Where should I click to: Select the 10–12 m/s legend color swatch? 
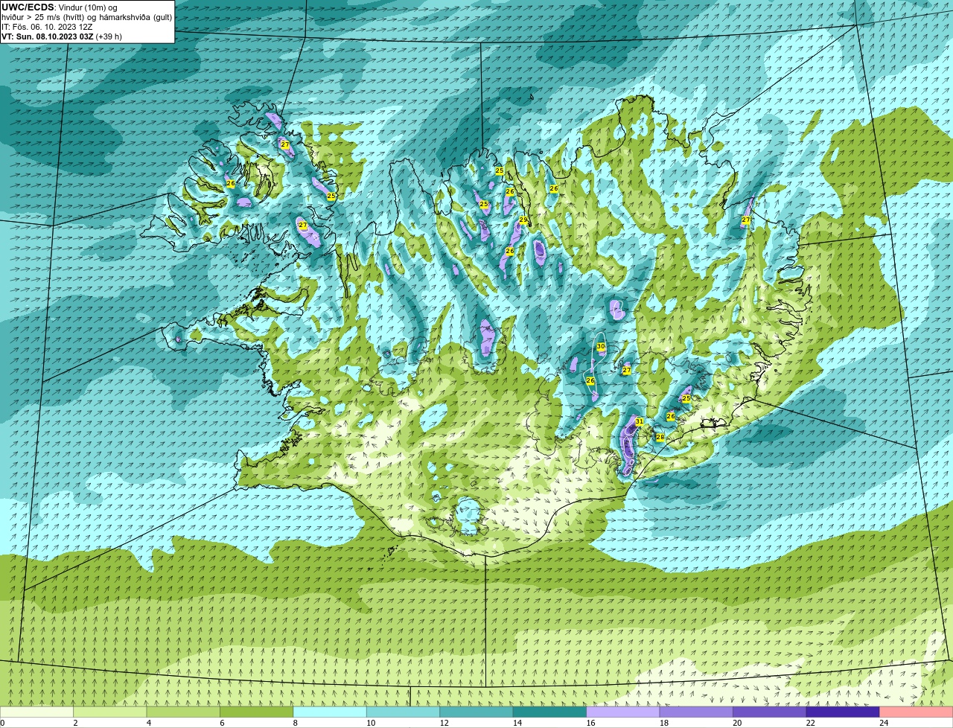click(404, 712)
